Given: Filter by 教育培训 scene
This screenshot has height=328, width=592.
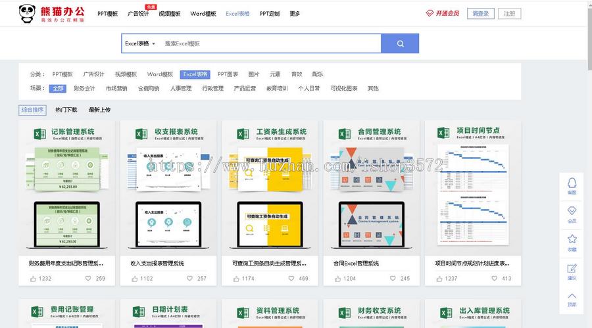Looking at the screenshot, I should point(277,88).
